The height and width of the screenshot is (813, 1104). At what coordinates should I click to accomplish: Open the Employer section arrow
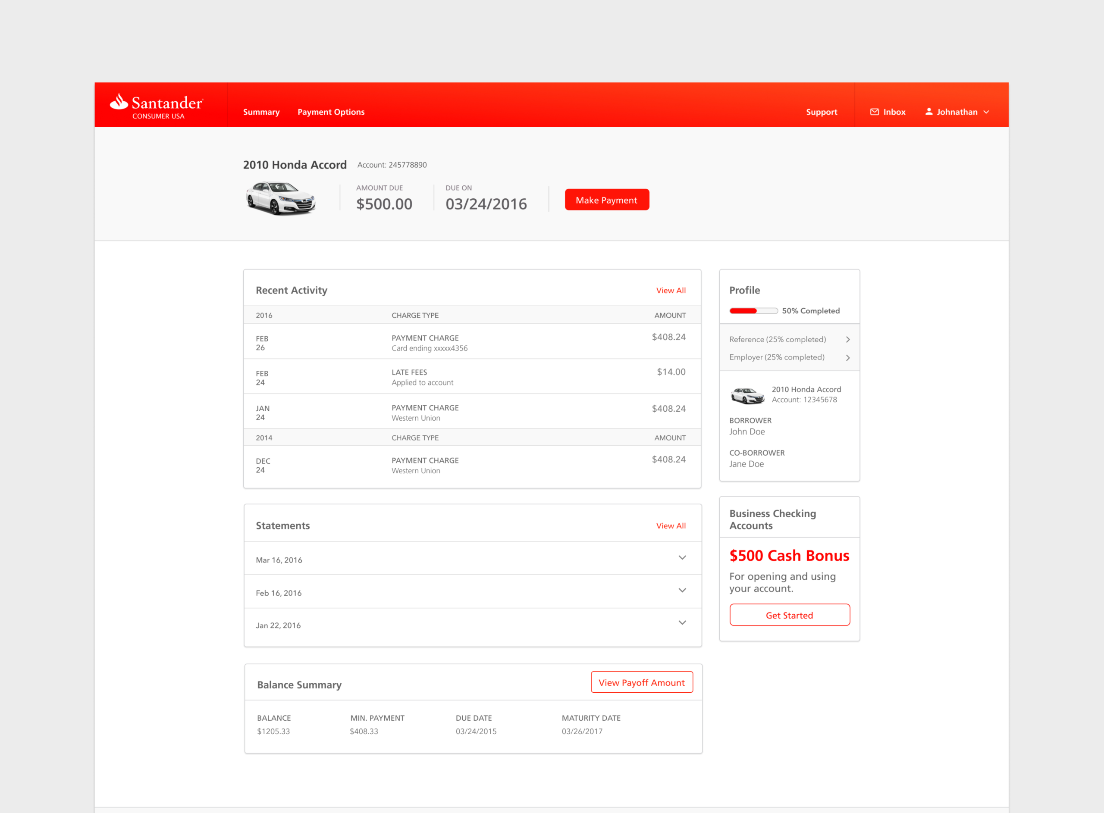pyautogui.click(x=847, y=358)
